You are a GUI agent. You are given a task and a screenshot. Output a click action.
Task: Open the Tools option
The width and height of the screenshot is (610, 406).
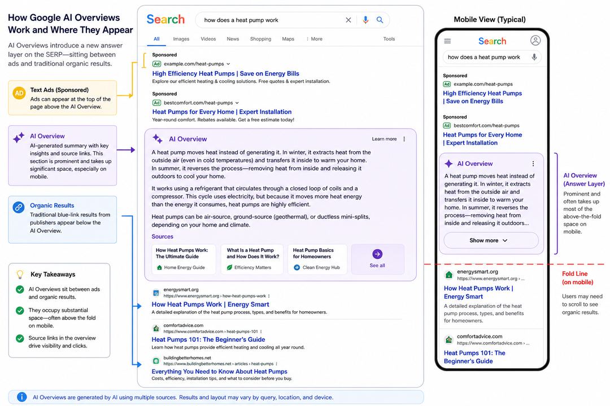click(389, 39)
